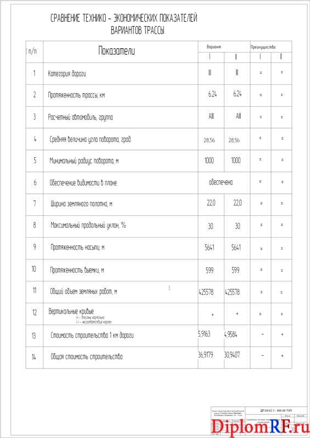Select the Категория дороги row label
This screenshot has height=438, width=310.
click(x=67, y=74)
